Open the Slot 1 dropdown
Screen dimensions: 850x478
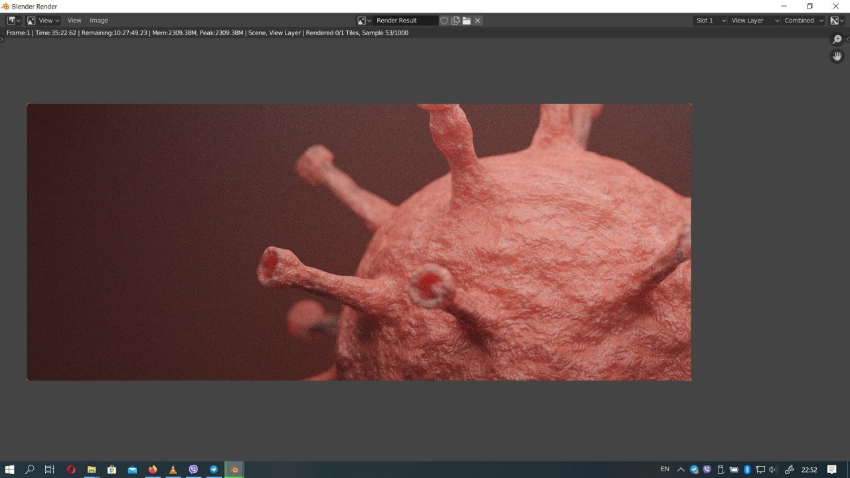(710, 21)
